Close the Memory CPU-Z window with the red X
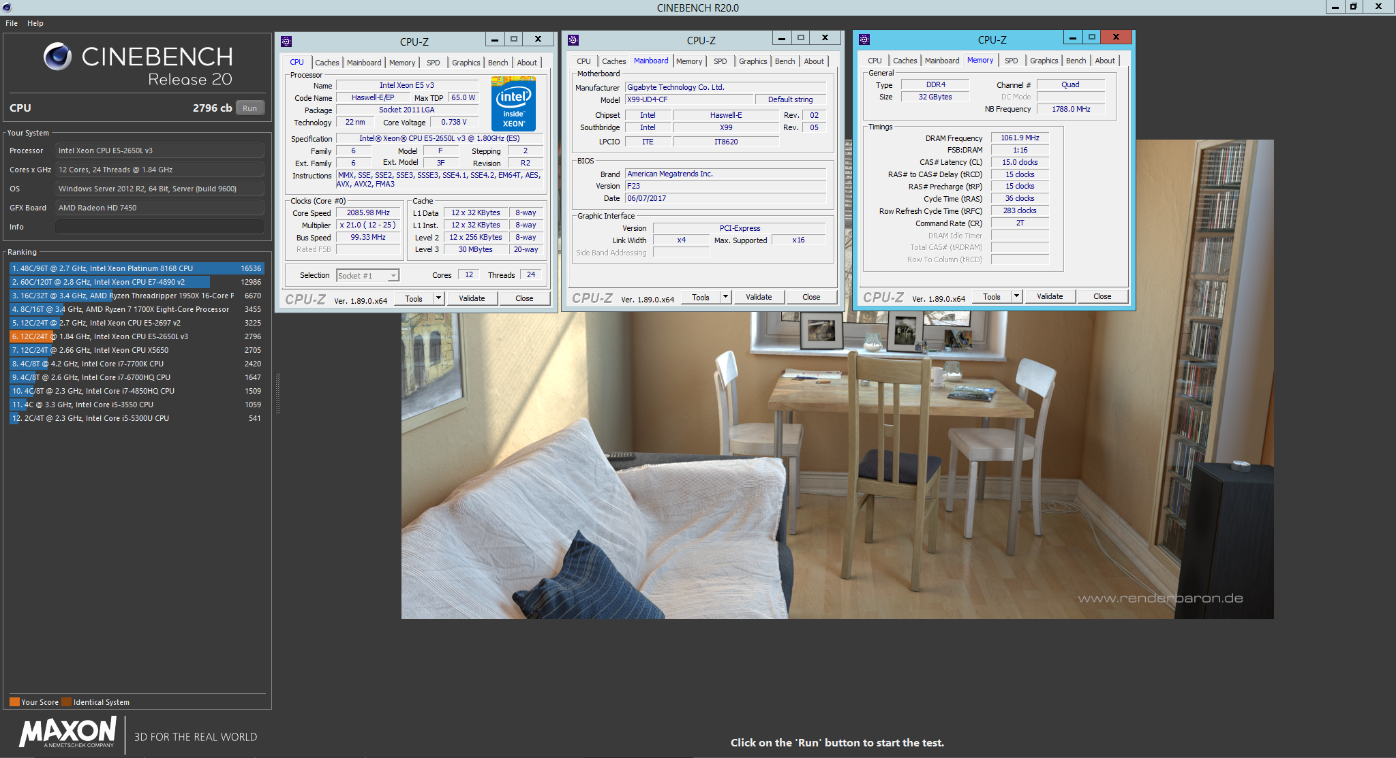Image resolution: width=1396 pixels, height=758 pixels. point(1116,37)
